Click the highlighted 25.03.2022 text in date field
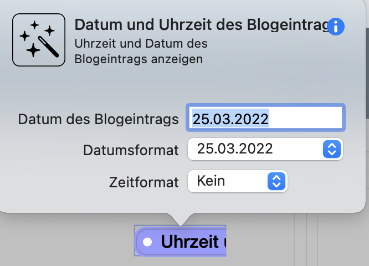The width and height of the screenshot is (369, 266). click(230, 119)
